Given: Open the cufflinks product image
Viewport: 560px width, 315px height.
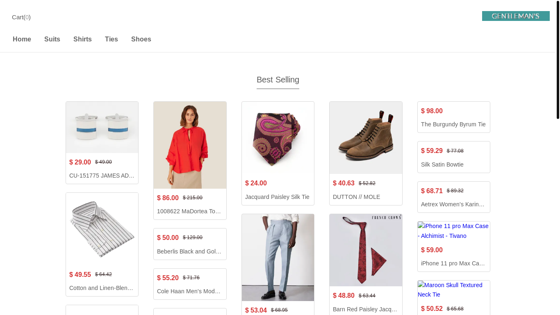Looking at the screenshot, I should tap(102, 127).
